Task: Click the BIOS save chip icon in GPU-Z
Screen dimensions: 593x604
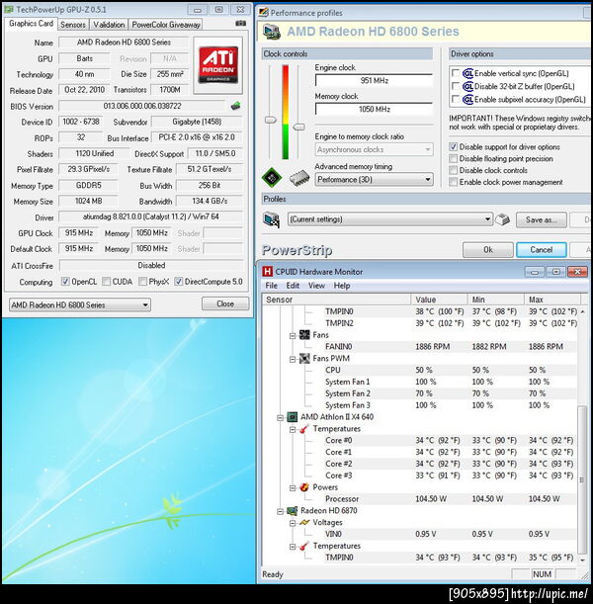Action: 235,106
